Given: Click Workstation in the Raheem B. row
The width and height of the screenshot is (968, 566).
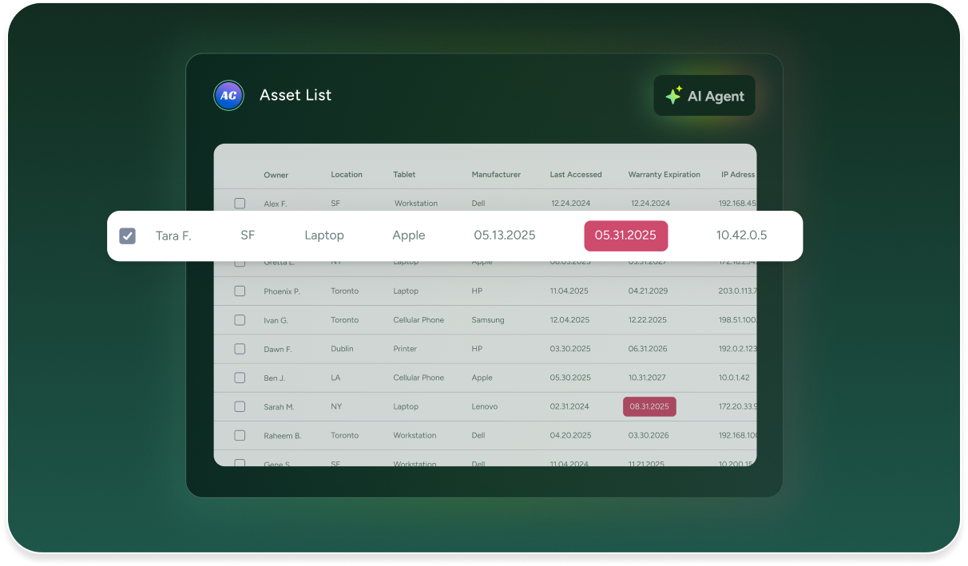Looking at the screenshot, I should (x=415, y=435).
